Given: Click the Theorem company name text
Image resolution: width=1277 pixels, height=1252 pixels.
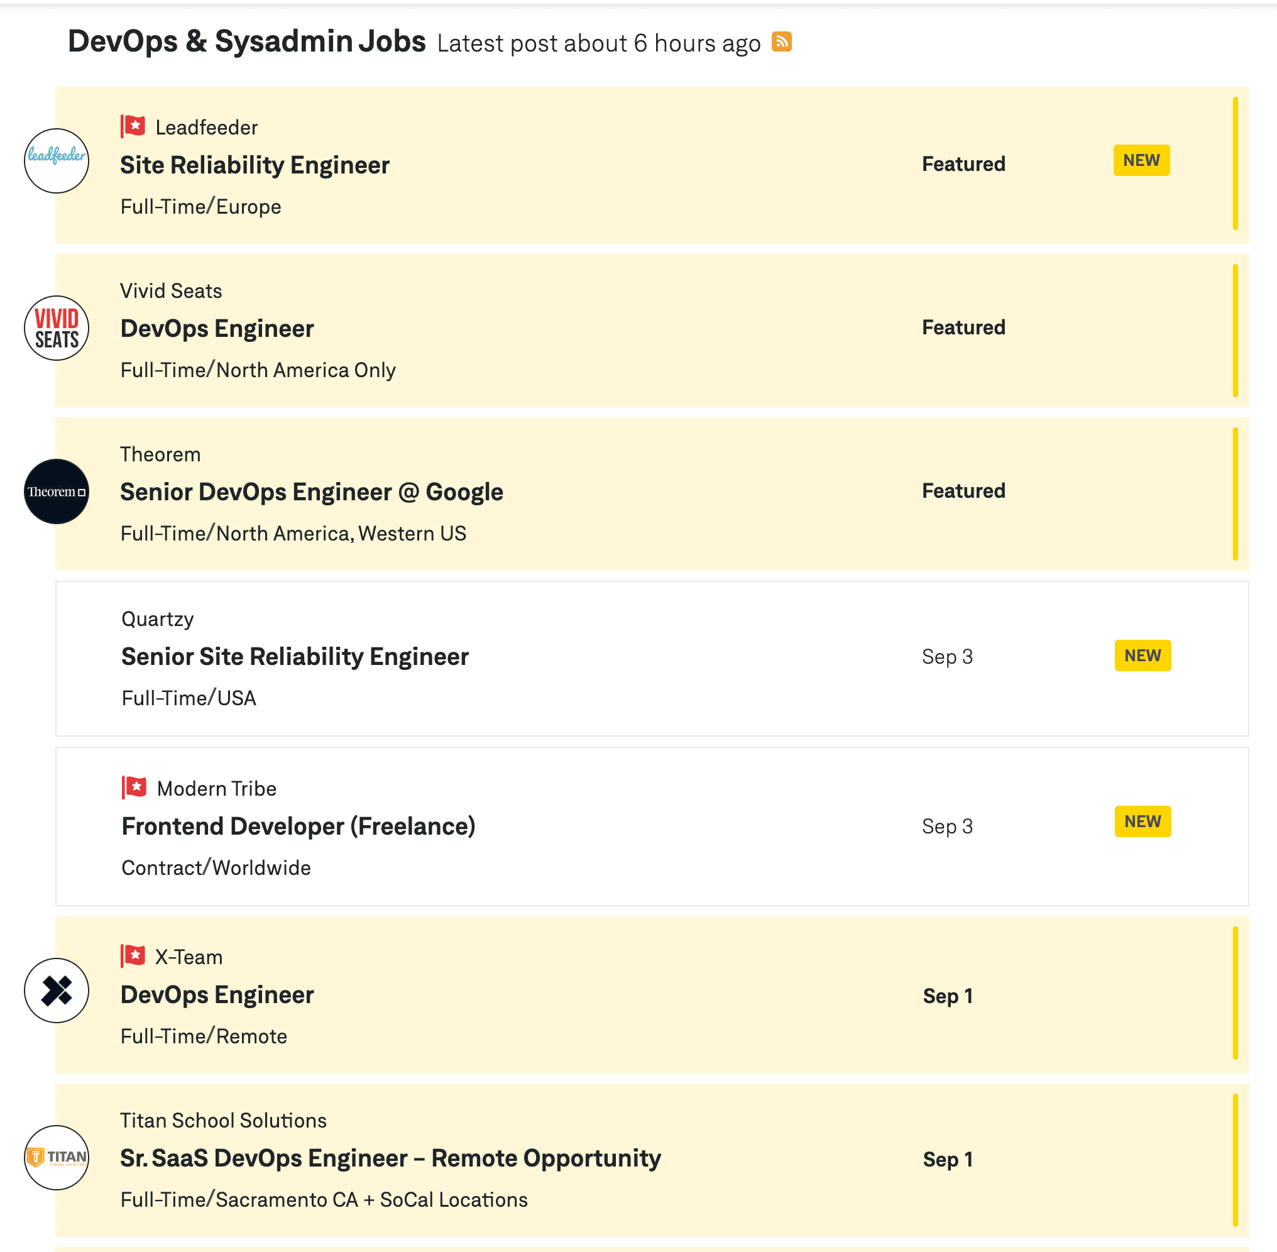Looking at the screenshot, I should click(x=160, y=454).
